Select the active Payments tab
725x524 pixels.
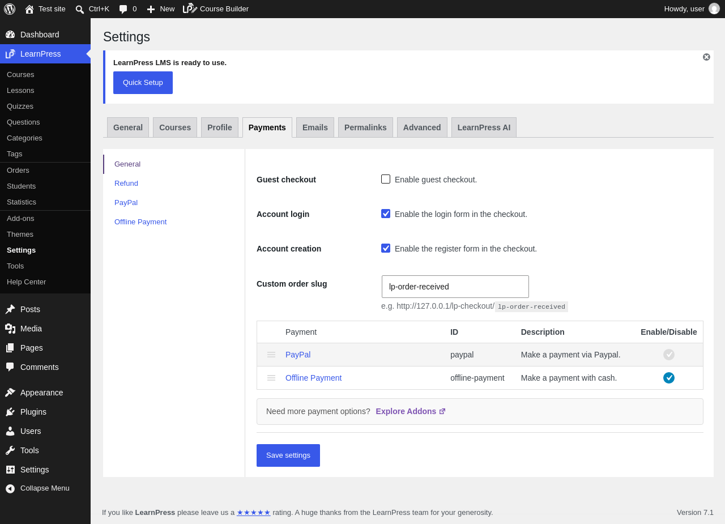click(x=267, y=127)
